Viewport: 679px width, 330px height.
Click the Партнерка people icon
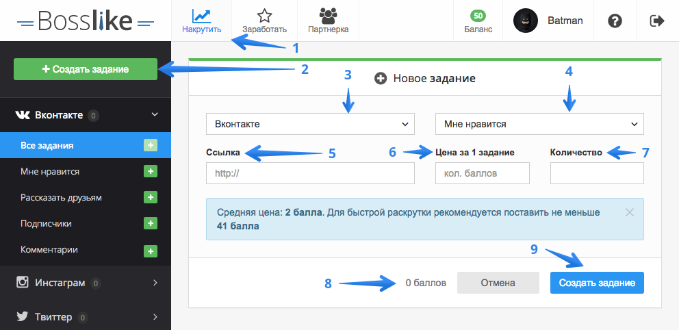329,16
